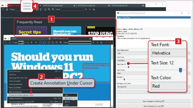
Task: Switch to the CAT670.feature2.pdf tab
Action: tap(128, 6)
